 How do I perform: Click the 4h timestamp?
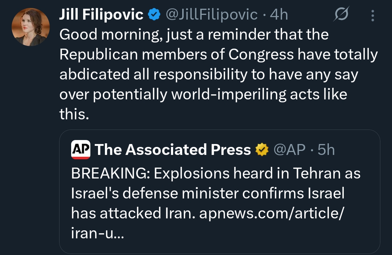(279, 15)
